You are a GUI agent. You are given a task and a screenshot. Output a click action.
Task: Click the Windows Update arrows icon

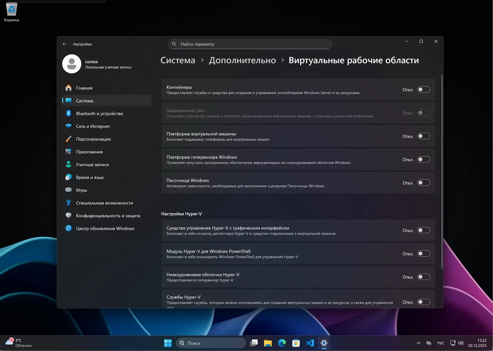click(68, 228)
